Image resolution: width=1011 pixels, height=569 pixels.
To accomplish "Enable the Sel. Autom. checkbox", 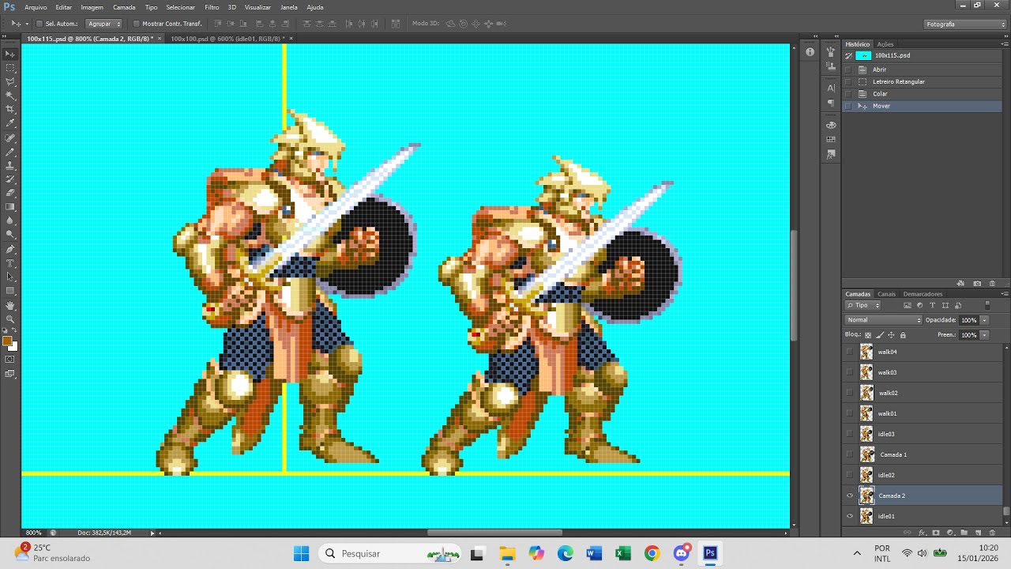I will point(39,24).
